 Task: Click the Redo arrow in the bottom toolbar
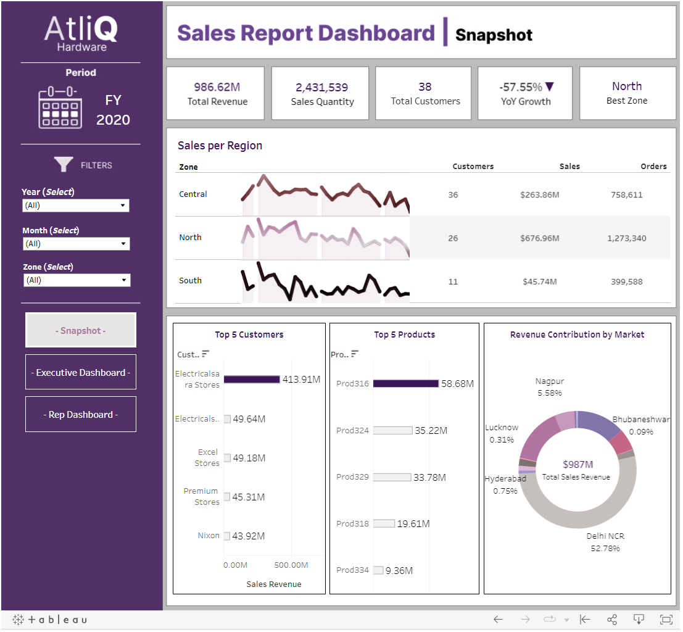click(x=525, y=620)
